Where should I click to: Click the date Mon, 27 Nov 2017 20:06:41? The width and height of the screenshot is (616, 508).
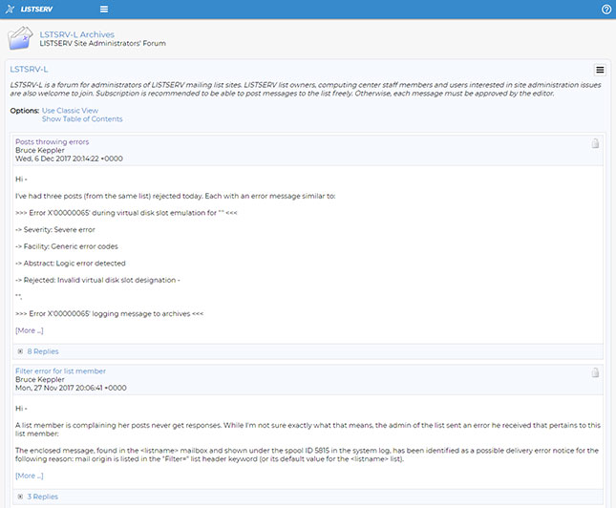(x=71, y=388)
